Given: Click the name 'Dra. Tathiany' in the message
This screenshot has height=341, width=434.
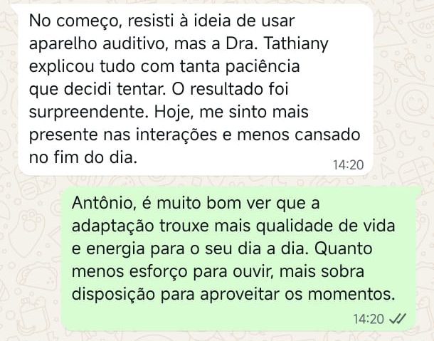Looking at the screenshot, I should click(x=277, y=44).
